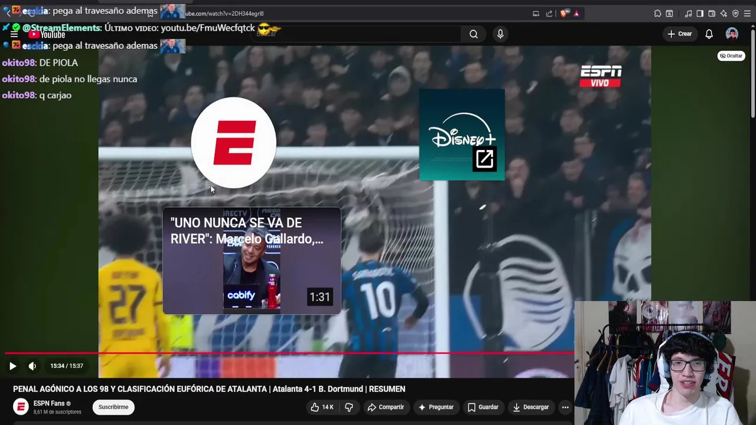Click the install app icon in address bar
Viewport: 756px width, 425px height.
pyautogui.click(x=536, y=14)
